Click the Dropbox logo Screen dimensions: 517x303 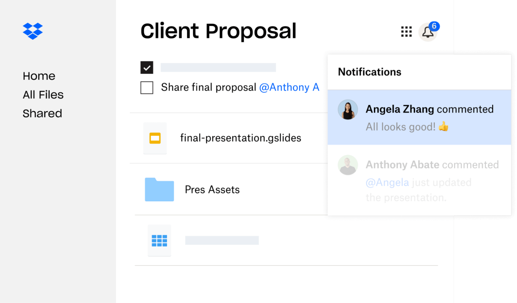coord(32,31)
